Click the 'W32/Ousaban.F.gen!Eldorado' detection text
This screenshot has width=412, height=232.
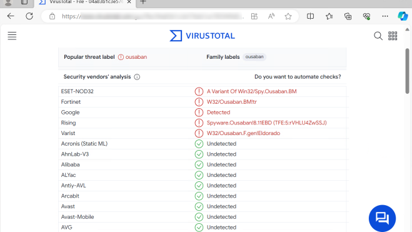243,133
